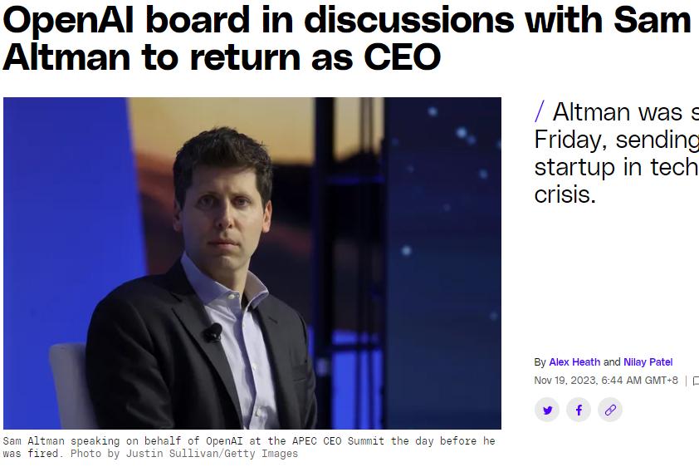Click "startup in tech" in the summary

pyautogui.click(x=616, y=168)
